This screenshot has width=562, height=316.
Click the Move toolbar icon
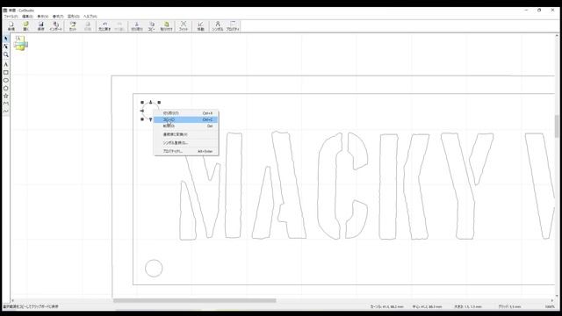click(200, 25)
